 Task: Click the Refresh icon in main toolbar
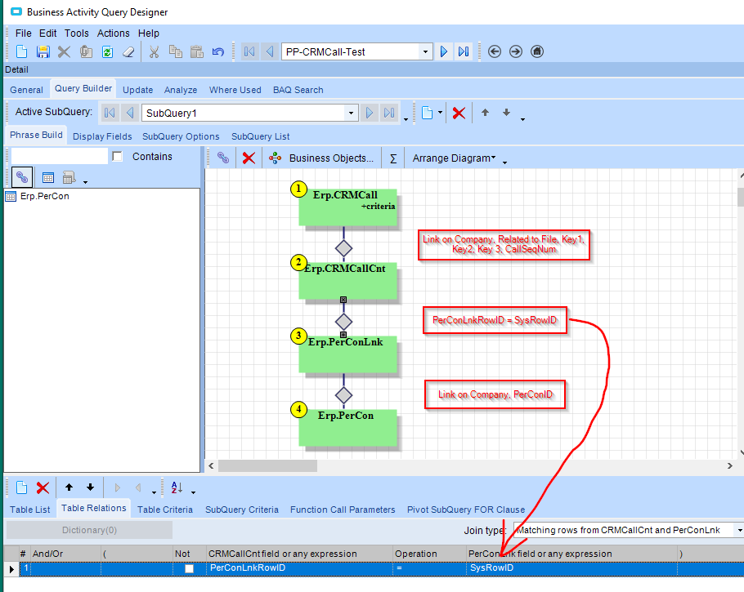point(107,51)
